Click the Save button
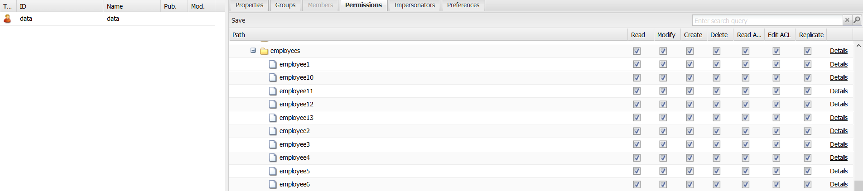Screen dimensions: 863x191 [238, 20]
